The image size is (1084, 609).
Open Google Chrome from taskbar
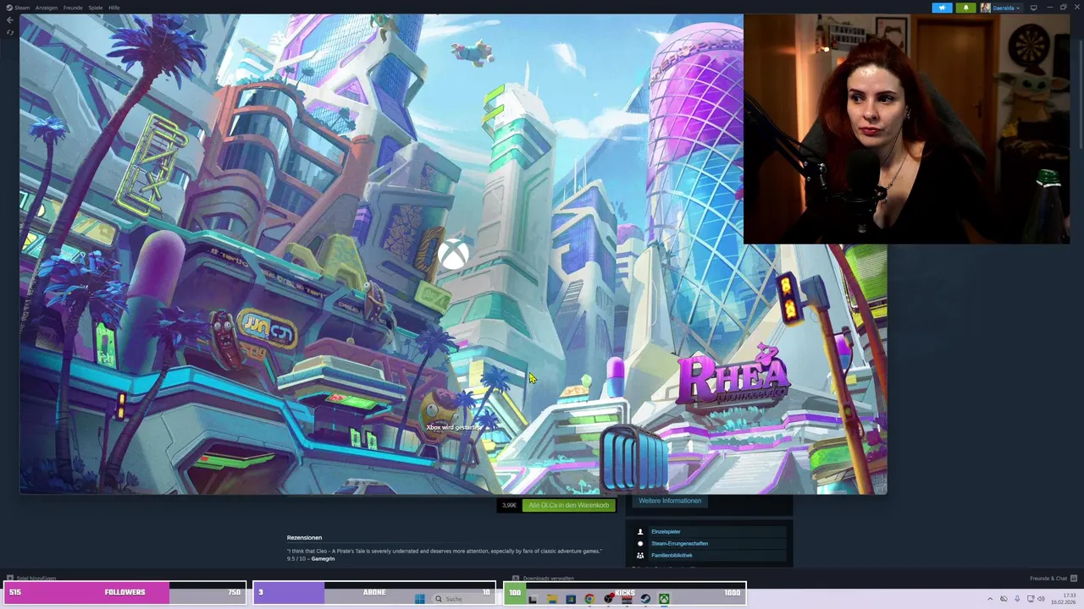click(x=589, y=599)
